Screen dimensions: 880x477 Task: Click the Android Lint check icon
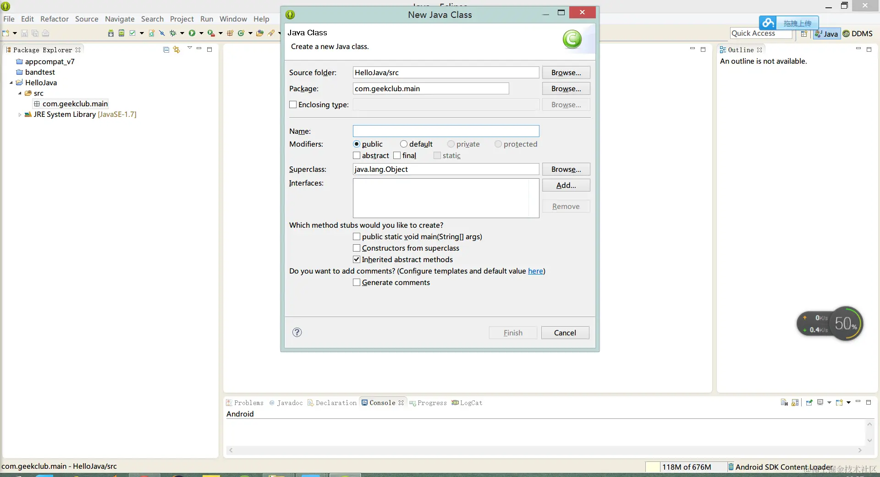[132, 33]
